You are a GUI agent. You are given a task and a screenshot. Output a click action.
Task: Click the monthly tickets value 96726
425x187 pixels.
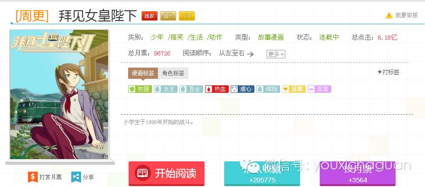click(162, 54)
